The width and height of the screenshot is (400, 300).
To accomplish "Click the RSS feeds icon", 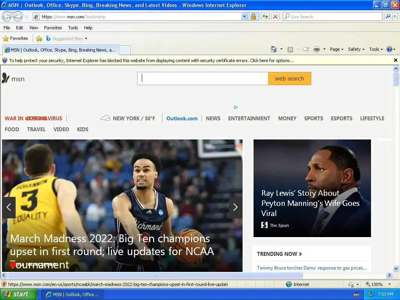I will click(x=290, y=49).
